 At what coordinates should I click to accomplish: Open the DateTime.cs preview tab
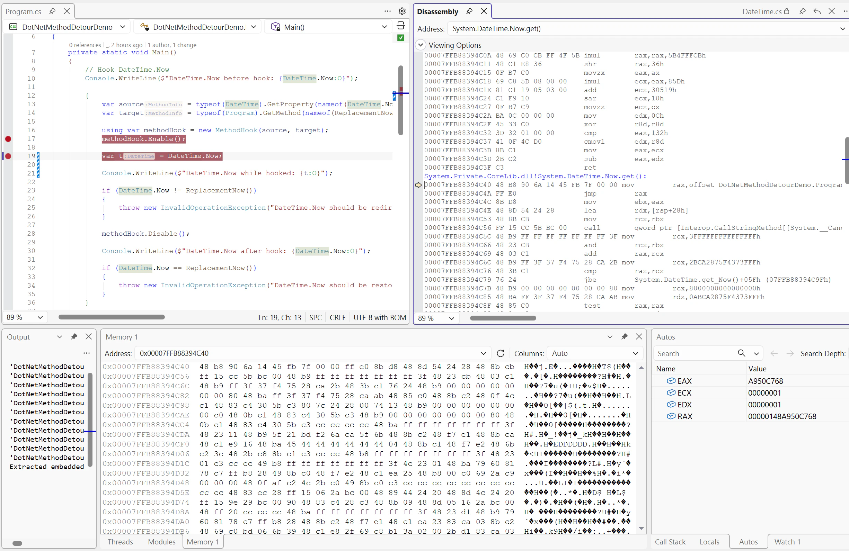[x=762, y=12]
